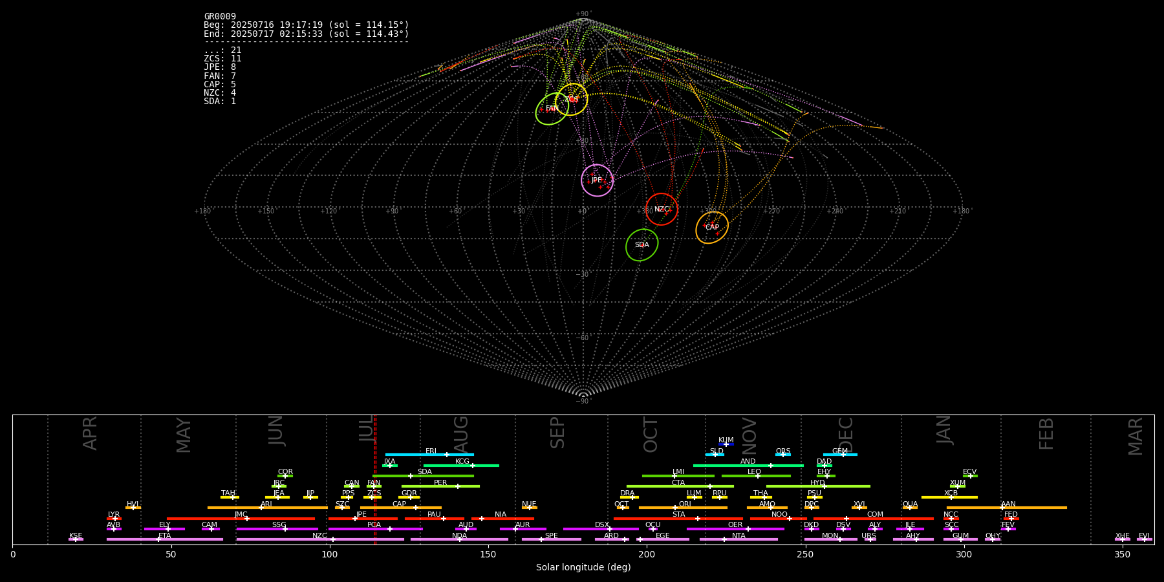Click the MON label in the timeline
This screenshot has width=1164, height=582.
coord(830,536)
